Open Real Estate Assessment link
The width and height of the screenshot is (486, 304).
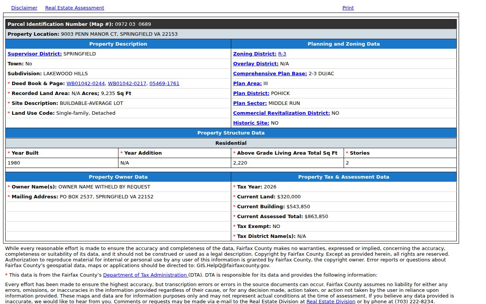pos(74,8)
